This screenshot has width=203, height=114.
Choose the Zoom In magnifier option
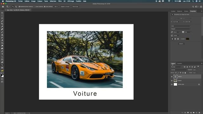(13, 7)
